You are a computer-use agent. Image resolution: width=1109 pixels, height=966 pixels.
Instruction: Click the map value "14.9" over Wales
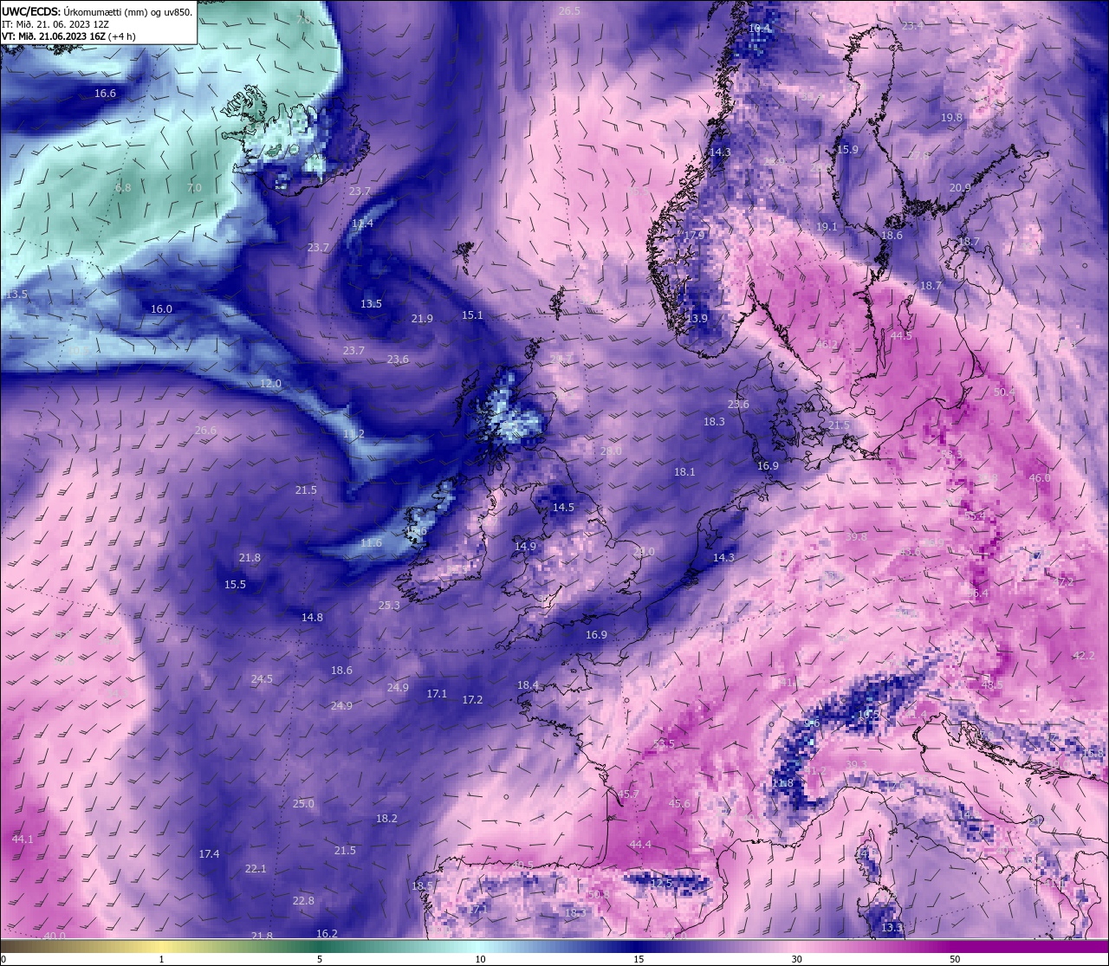click(525, 547)
